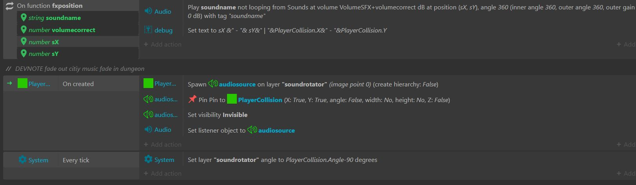Click the red Pin behavior icon
This screenshot has width=636, height=185.
(192, 100)
